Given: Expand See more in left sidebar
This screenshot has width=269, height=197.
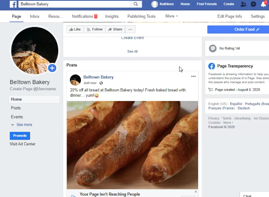Looking at the screenshot, I should click(x=24, y=125).
